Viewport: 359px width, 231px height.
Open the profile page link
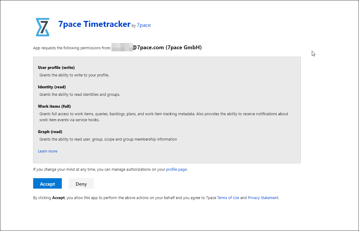tap(177, 170)
